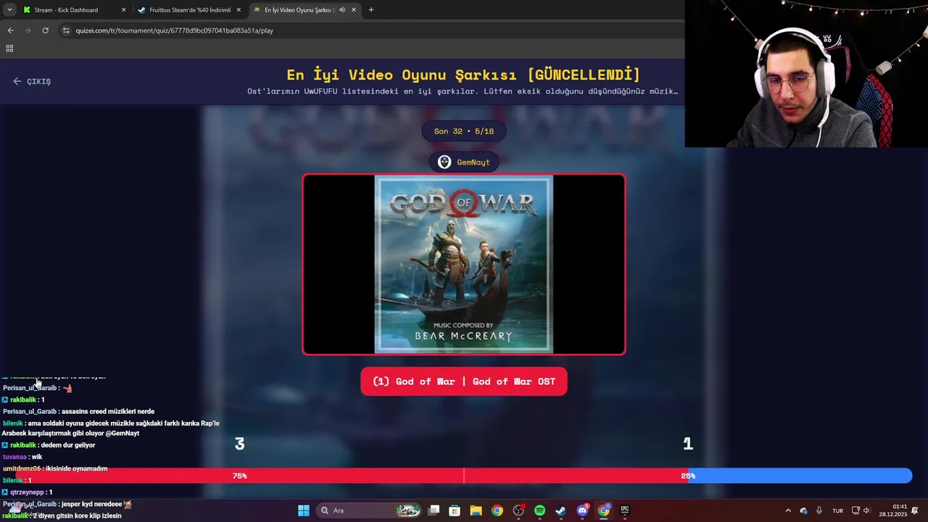The image size is (928, 522).
Task: Open a new browser tab
Action: pyautogui.click(x=371, y=10)
